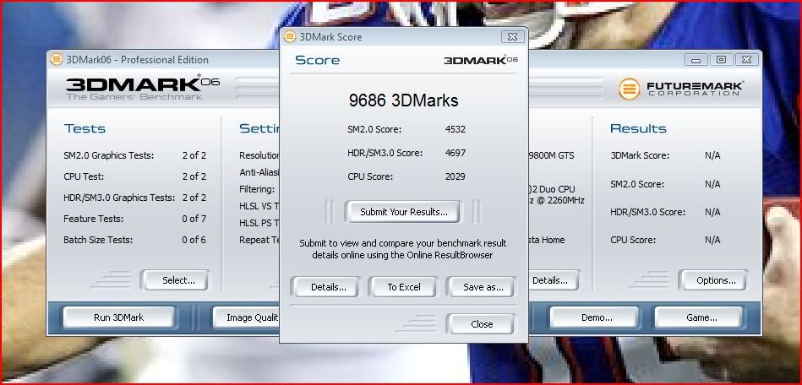Click the Resolution setting label

[x=259, y=155]
